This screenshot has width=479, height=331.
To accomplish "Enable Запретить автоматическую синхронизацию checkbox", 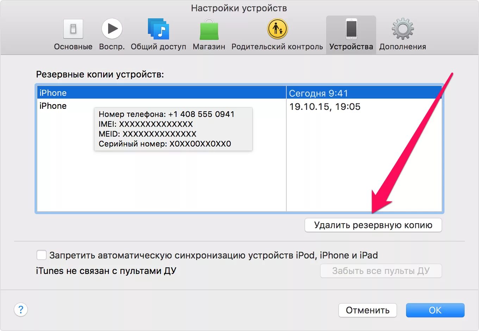I will (42, 255).
